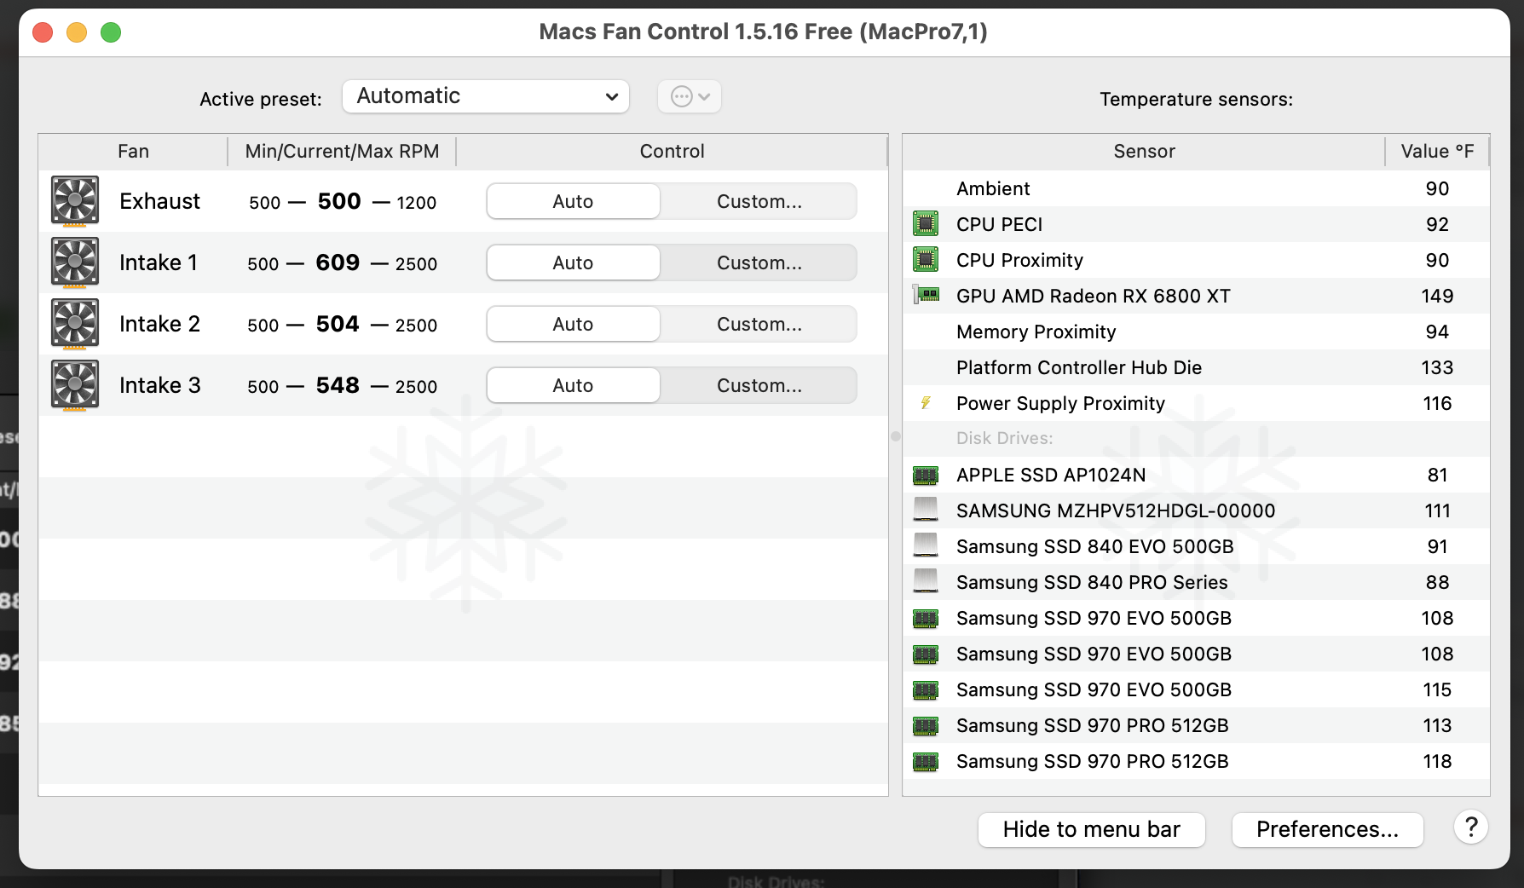The width and height of the screenshot is (1524, 888).
Task: Click the GPU AMD Radeon card icon
Action: pyautogui.click(x=926, y=295)
